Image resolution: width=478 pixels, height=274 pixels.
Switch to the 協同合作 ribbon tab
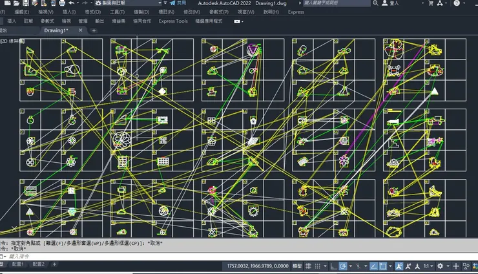click(142, 21)
